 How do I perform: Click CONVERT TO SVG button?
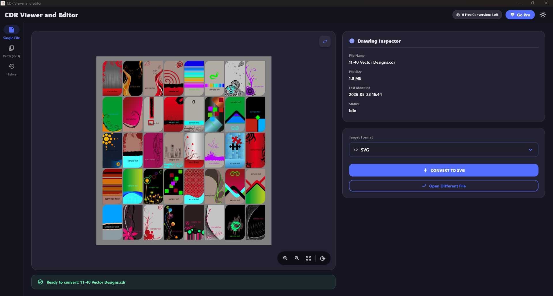click(x=443, y=170)
